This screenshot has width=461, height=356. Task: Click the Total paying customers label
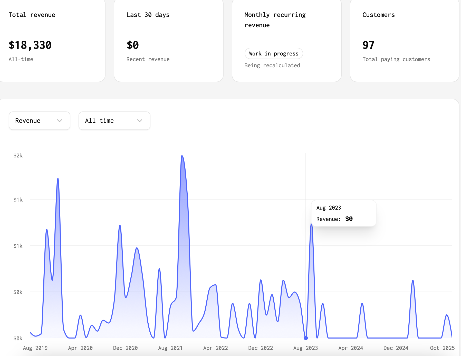[396, 59]
